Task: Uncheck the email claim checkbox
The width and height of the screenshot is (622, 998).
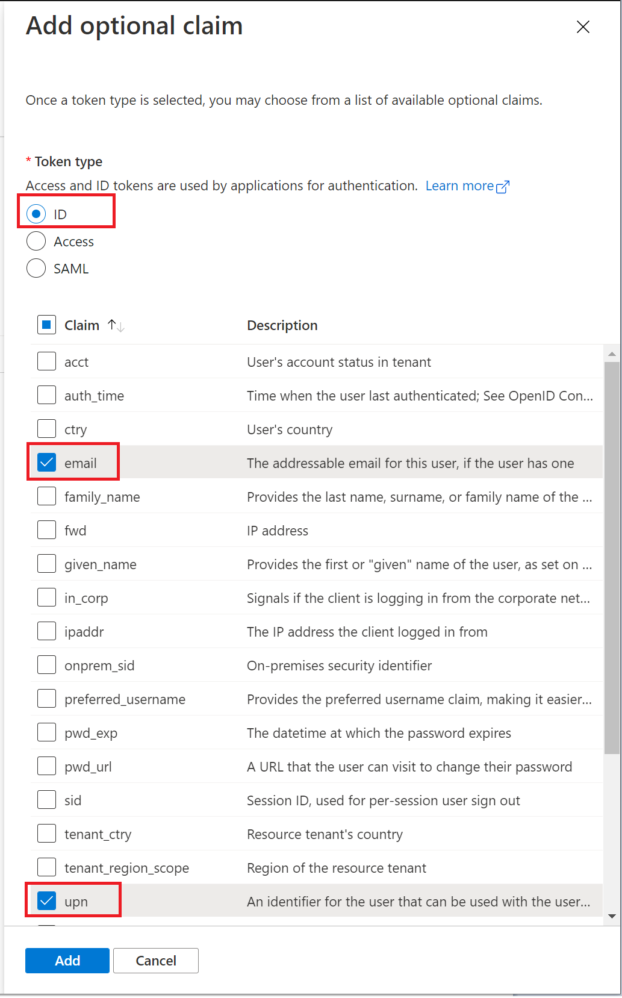Action: (46, 463)
